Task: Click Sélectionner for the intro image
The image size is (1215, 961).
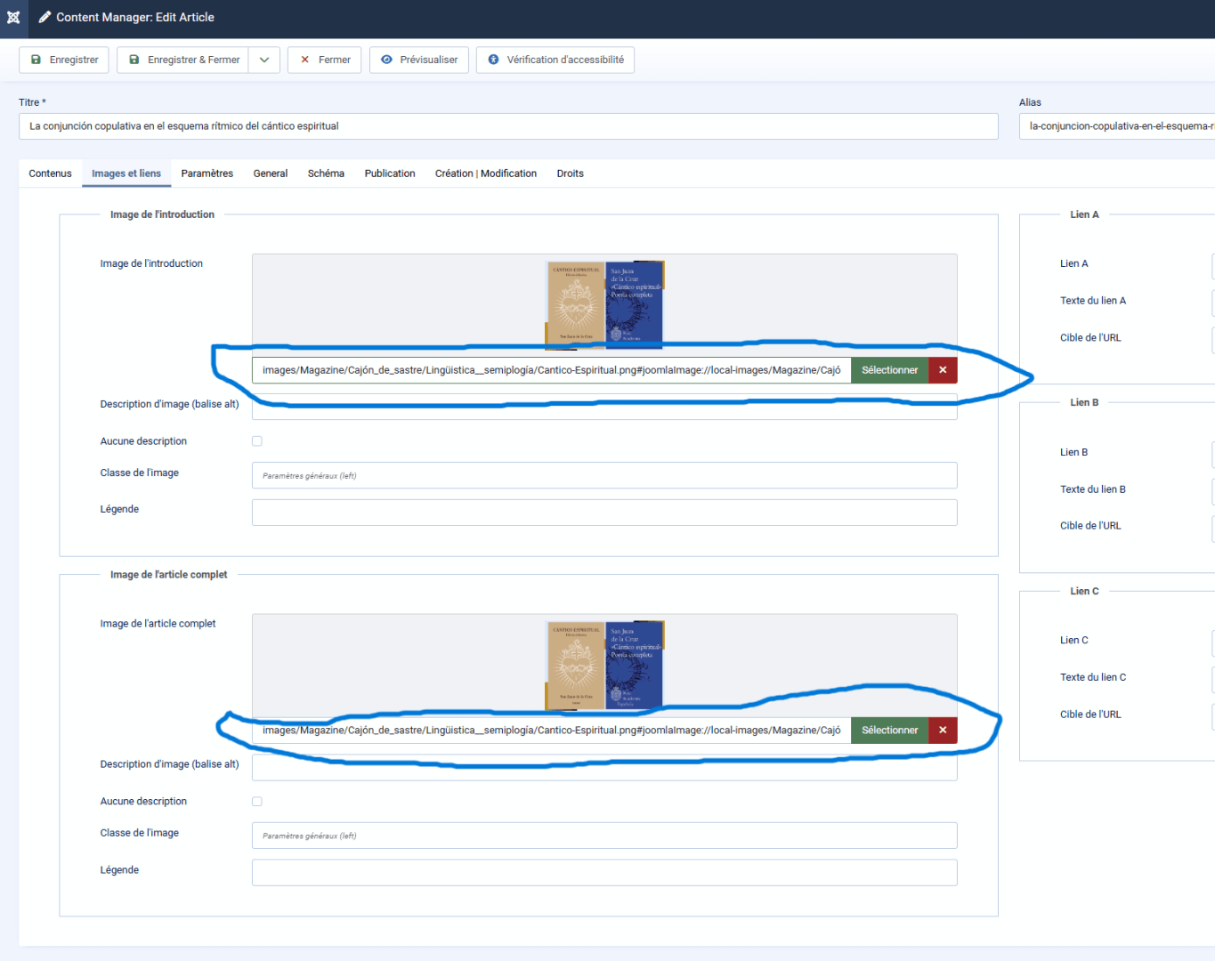Action: [x=889, y=370]
